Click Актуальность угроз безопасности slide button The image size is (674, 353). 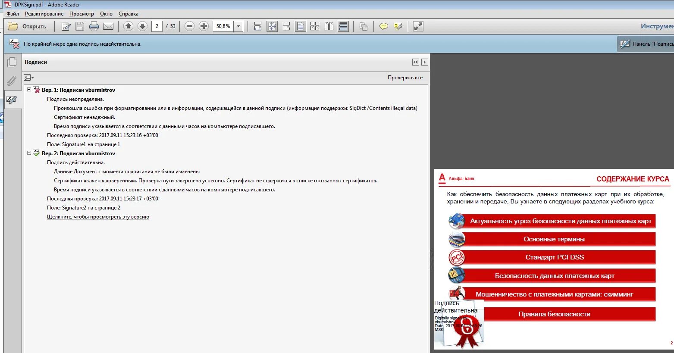click(552, 221)
